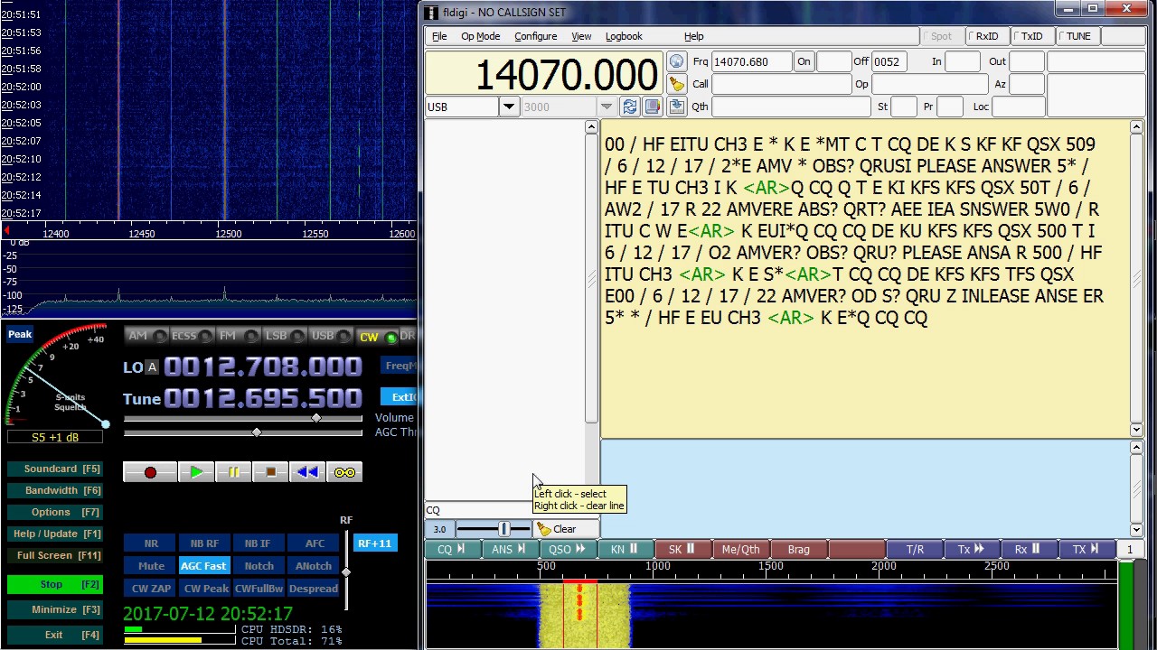
Task: Open the Configure menu
Action: coord(535,36)
